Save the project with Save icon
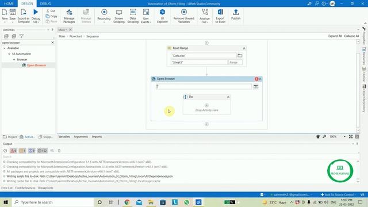This screenshot has height=207, width=368. pyautogui.click(x=13, y=16)
